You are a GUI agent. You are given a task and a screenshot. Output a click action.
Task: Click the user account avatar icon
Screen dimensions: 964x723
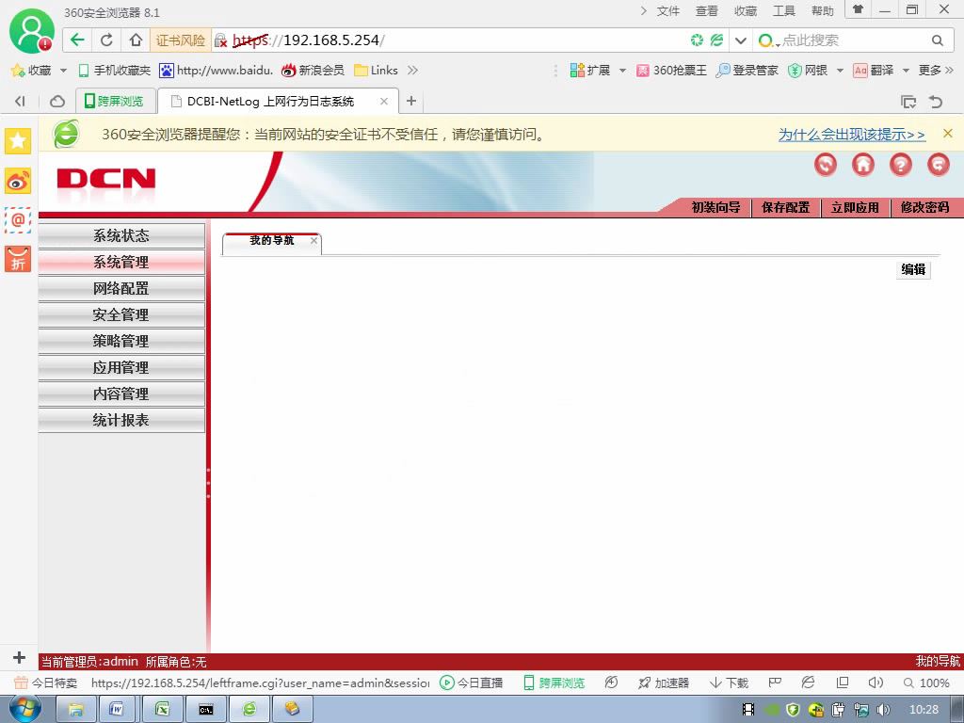(x=31, y=31)
